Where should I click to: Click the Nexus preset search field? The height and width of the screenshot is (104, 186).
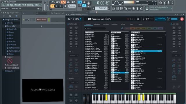pos(95,28)
